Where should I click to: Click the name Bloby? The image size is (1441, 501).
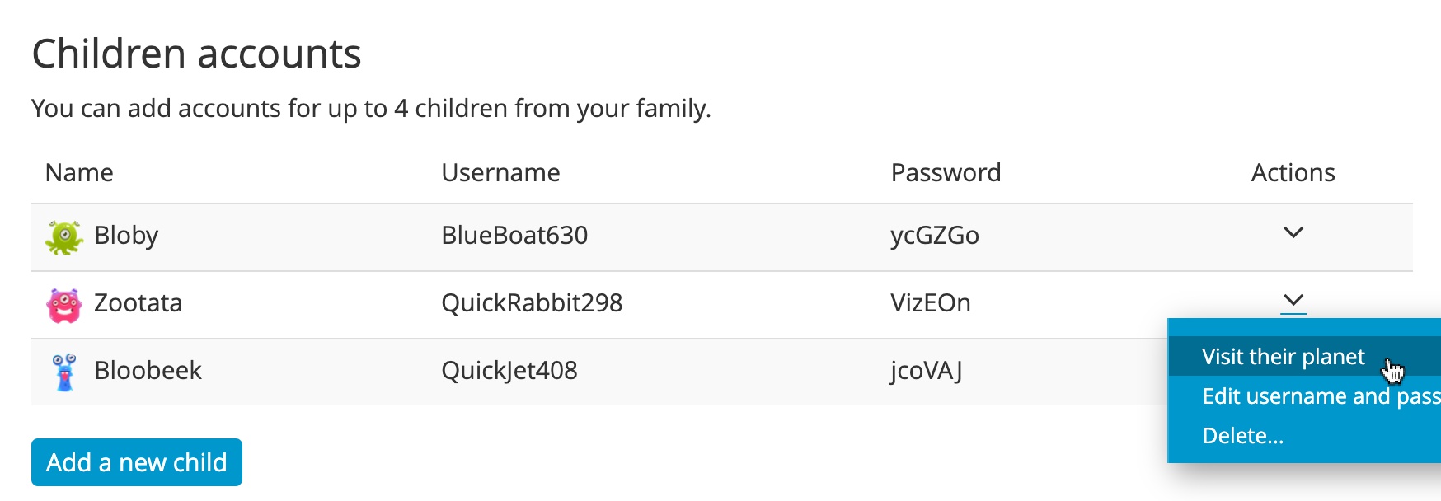(x=126, y=236)
